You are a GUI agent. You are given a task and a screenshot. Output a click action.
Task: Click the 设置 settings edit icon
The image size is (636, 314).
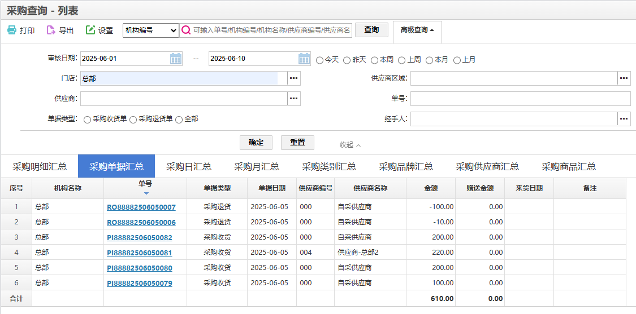tap(90, 30)
